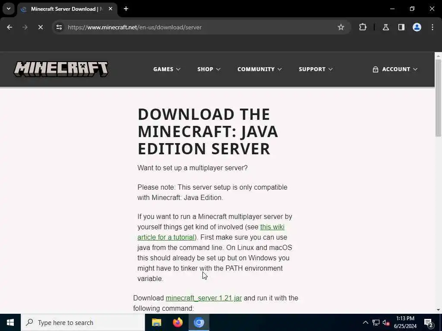Open network status tray icon
The image size is (442, 331).
tap(376, 322)
